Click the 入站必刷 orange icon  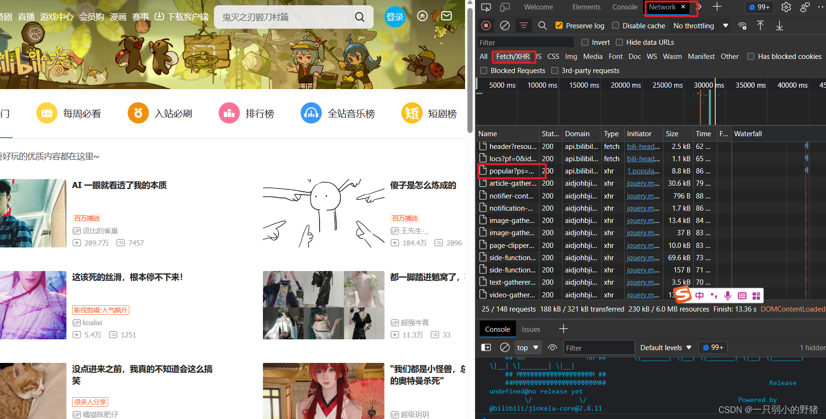point(138,113)
